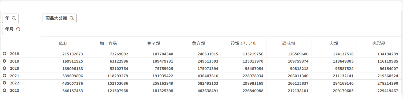This screenshot has height=98, width=403.
Task: Click the search icon on 年 field
Action: [x=14, y=18]
